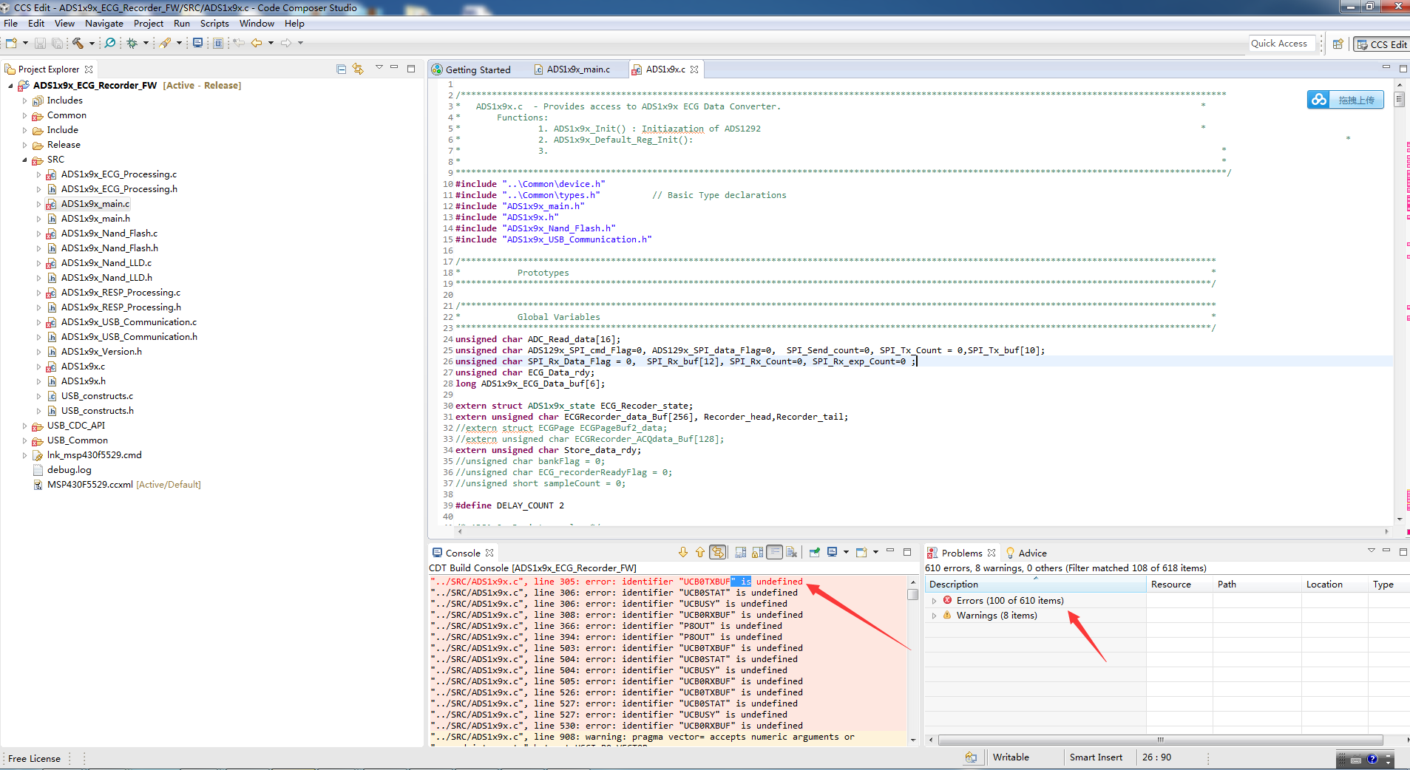
Task: Toggle Wrap Lines in Console toolbar
Action: [x=774, y=553]
